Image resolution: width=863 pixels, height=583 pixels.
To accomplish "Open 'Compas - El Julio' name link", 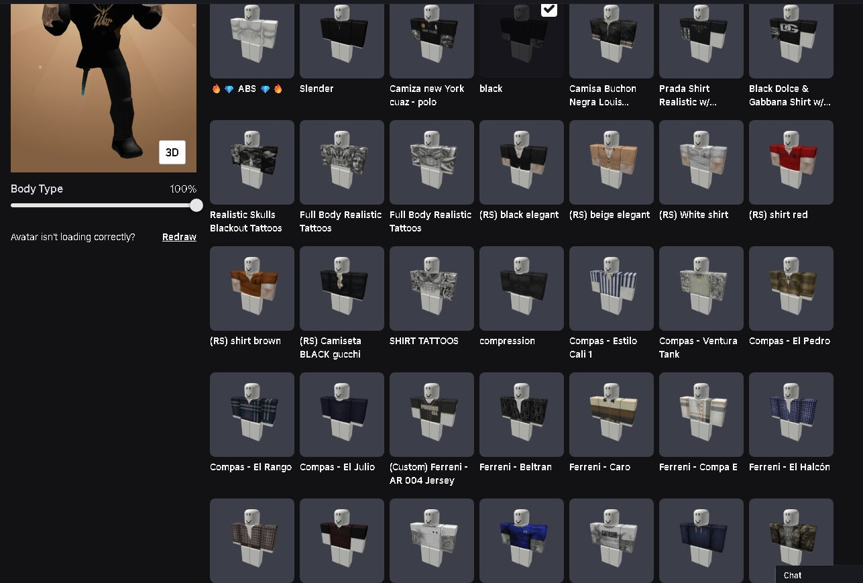I will click(337, 467).
